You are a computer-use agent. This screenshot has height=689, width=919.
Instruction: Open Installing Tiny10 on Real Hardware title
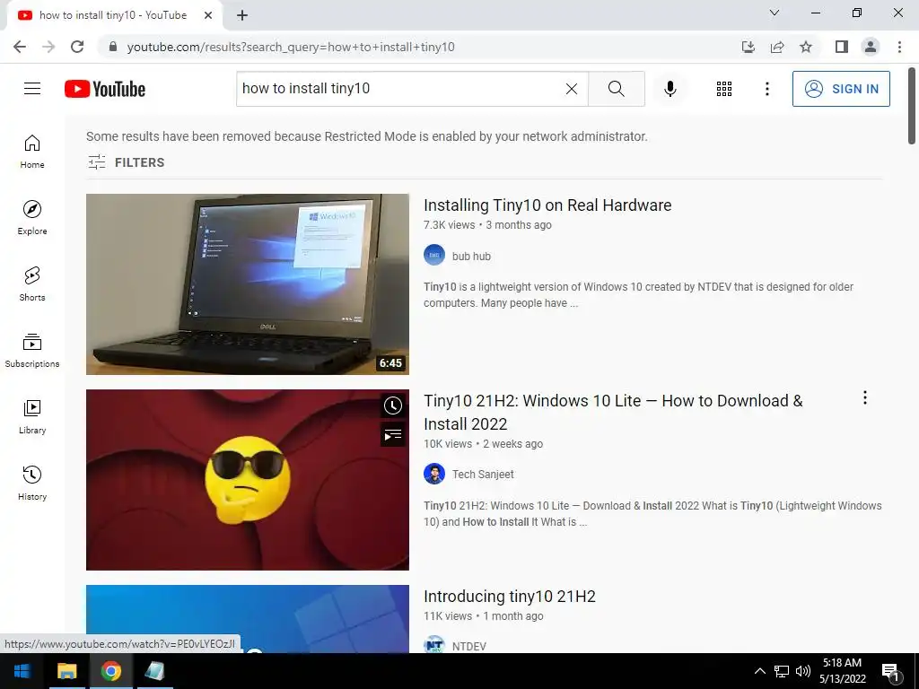click(547, 205)
